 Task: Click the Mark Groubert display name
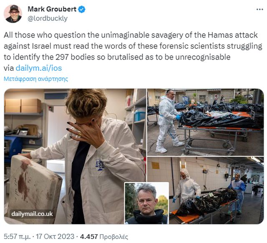coord(52,9)
